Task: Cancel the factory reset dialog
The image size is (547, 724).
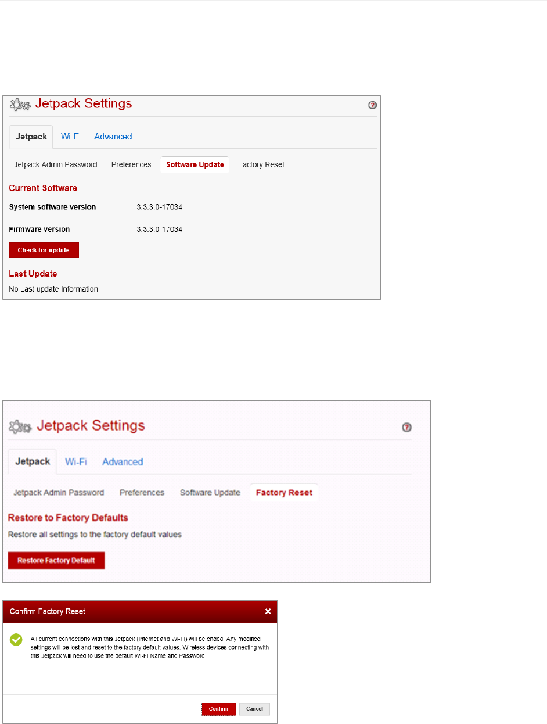Action: pyautogui.click(x=254, y=709)
